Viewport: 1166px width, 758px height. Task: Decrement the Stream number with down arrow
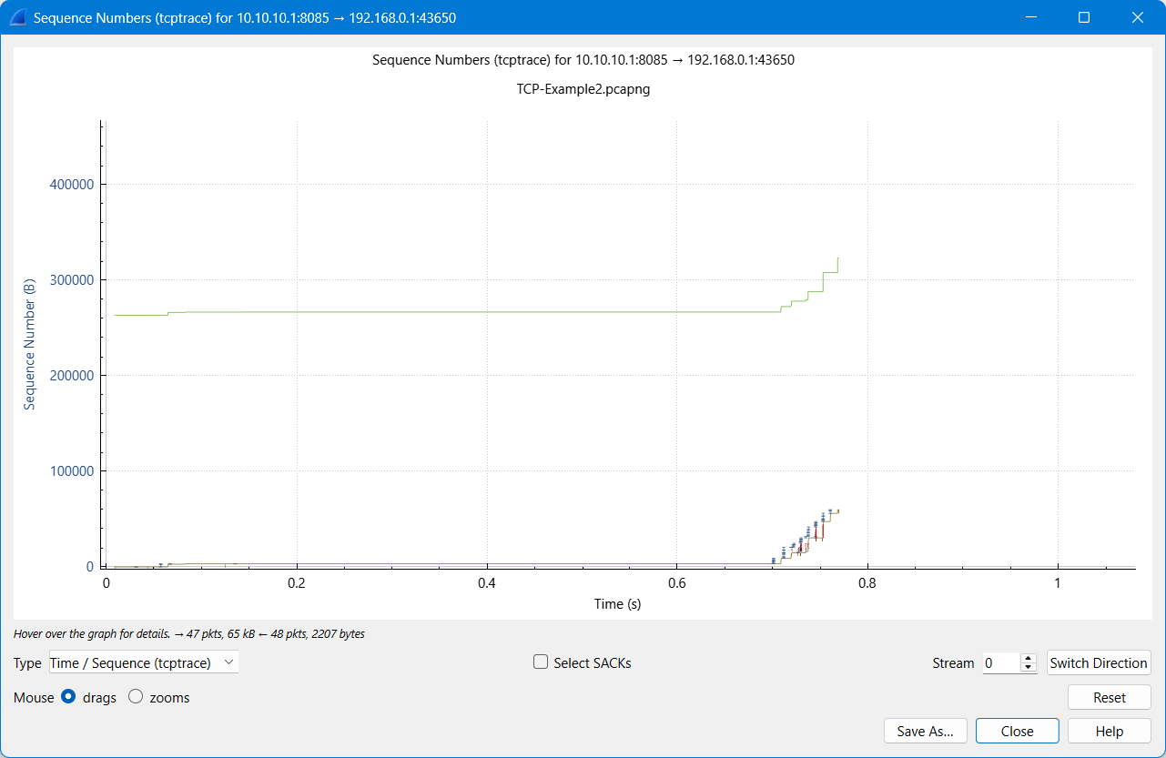tap(1029, 667)
